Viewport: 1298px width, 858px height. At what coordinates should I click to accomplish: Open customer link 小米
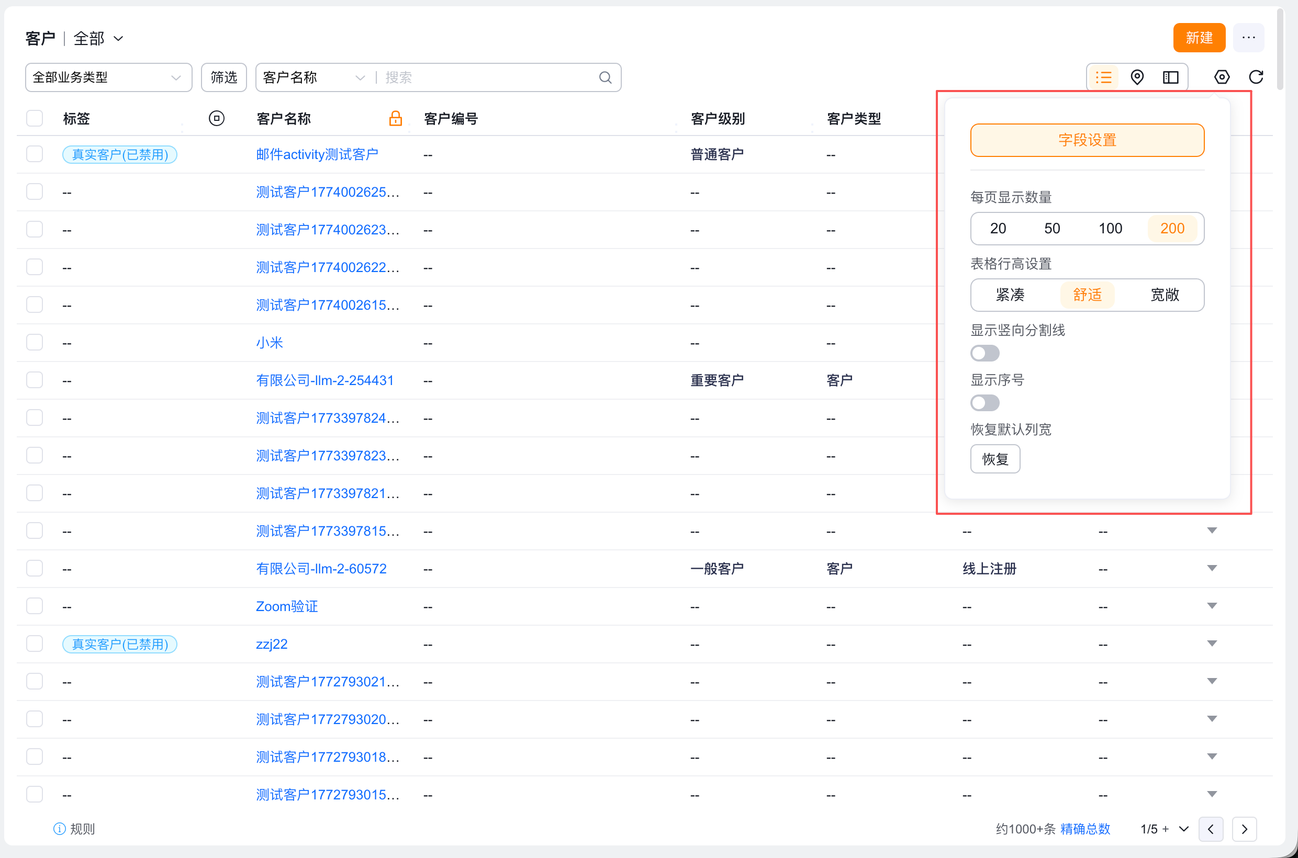point(270,343)
